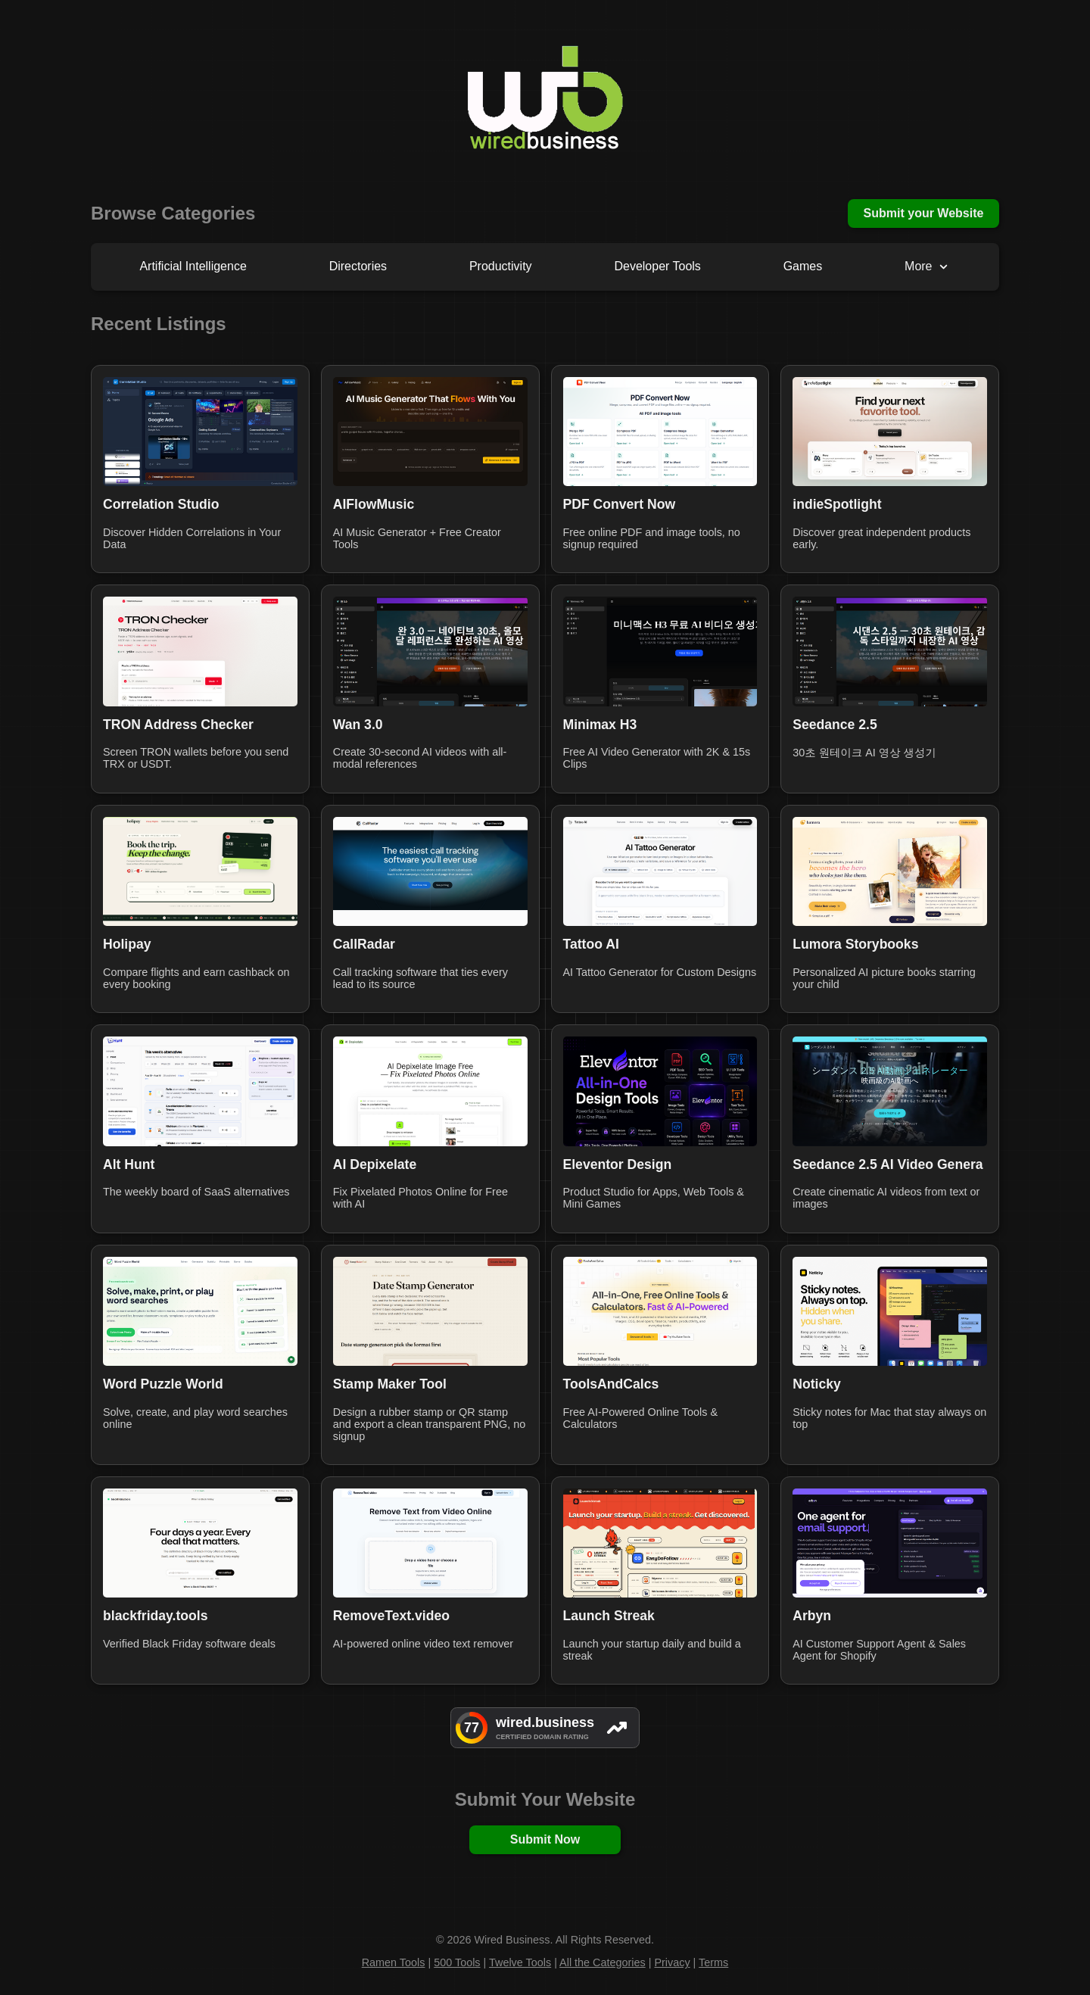Screen dimensions: 1090x1995
Task: Open the Seedance 2.5 listing title
Action: pyautogui.click(x=834, y=724)
